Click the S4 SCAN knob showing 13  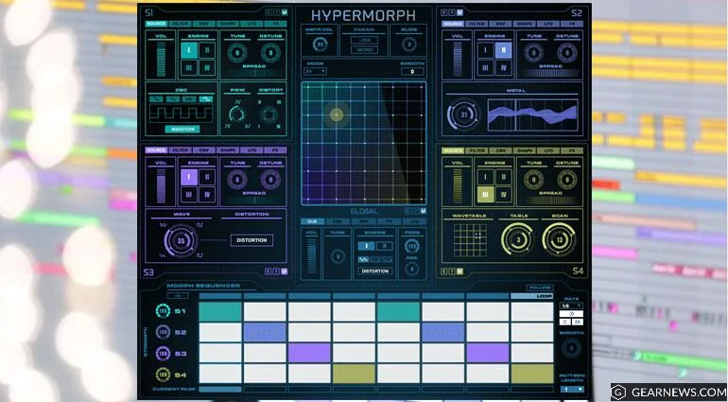pyautogui.click(x=559, y=239)
